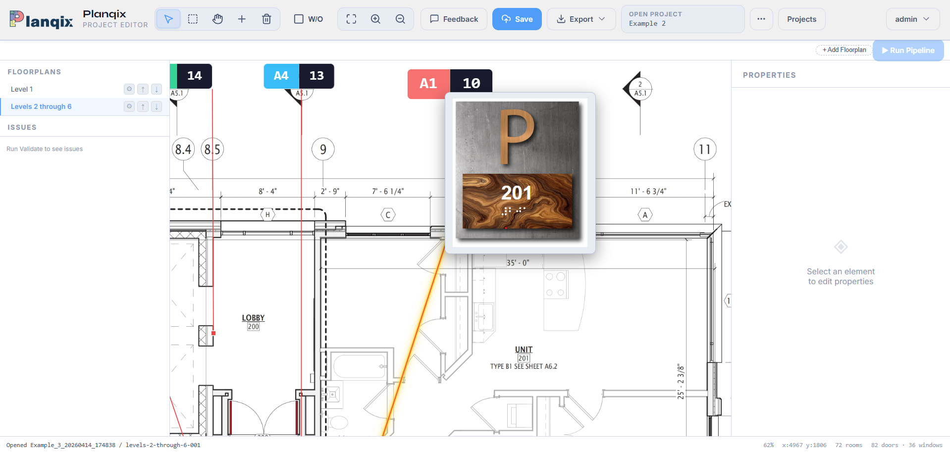Save the project
950x452 pixels.
coord(517,19)
